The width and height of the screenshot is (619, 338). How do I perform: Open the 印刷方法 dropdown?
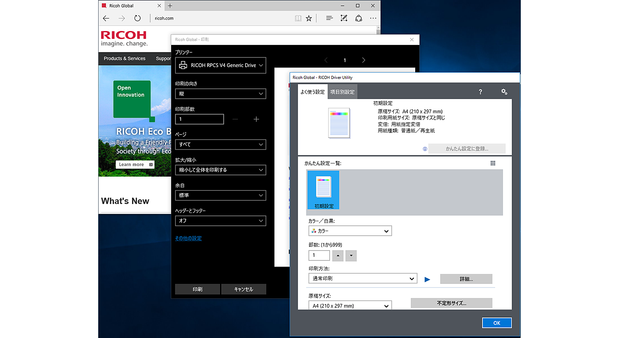tap(362, 278)
